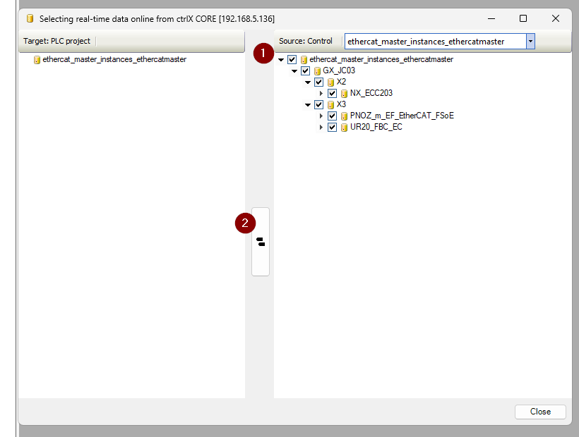This screenshot has width=579, height=437.
Task: Select ethercat_master_instances_ethercatmaster in the Target pane
Action: 114,59
